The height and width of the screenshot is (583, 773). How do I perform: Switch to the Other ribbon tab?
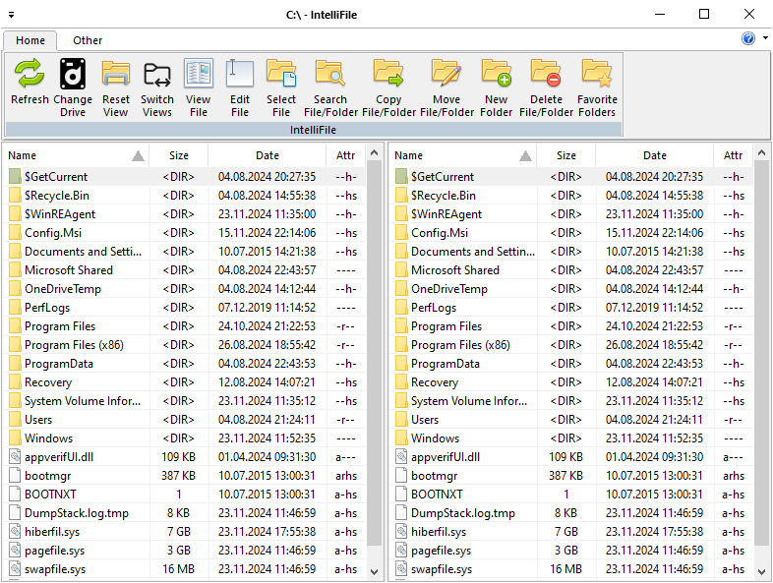tap(88, 40)
